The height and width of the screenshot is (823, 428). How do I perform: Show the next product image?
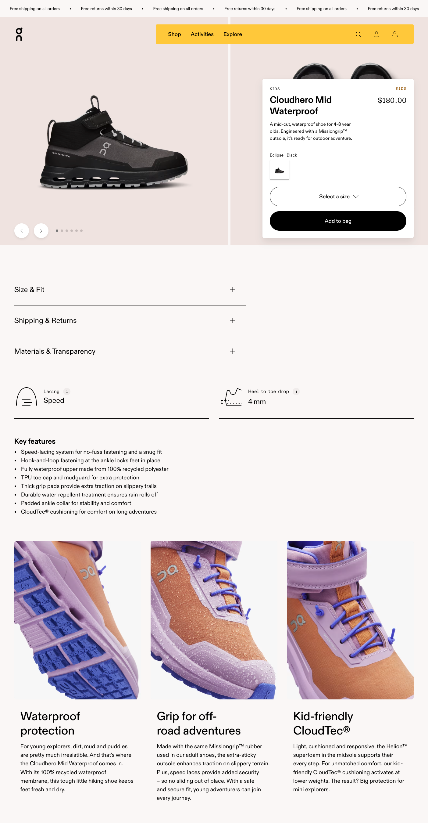(x=41, y=231)
